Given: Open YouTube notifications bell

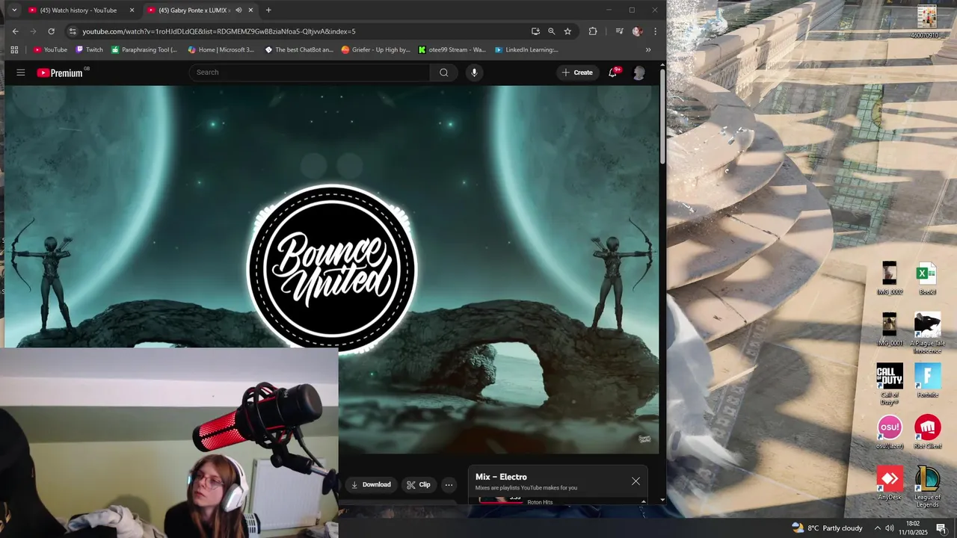Looking at the screenshot, I should (x=613, y=72).
